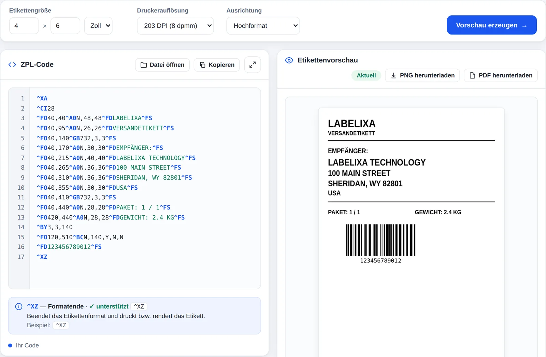This screenshot has height=357, width=546.
Task: Click the eye icon beside Etikettenvorschau
Action: pos(289,60)
